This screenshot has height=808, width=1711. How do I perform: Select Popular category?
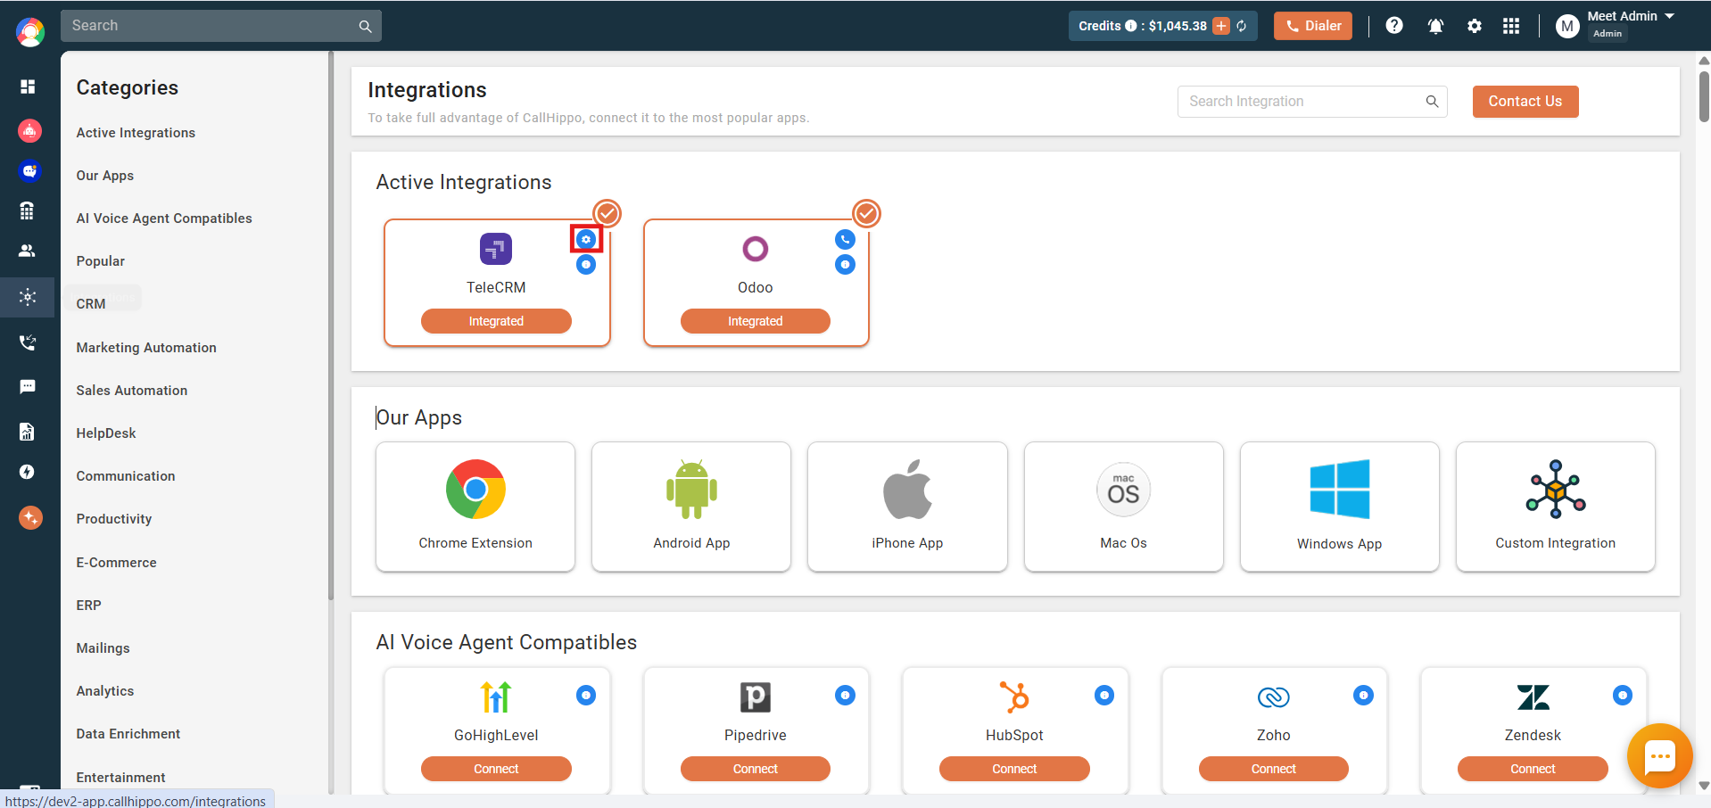(101, 261)
